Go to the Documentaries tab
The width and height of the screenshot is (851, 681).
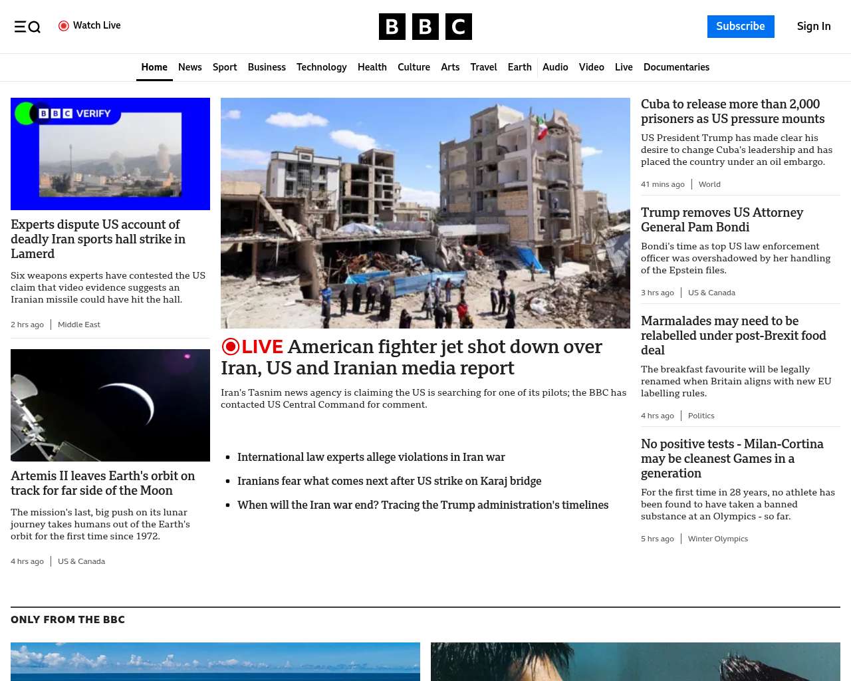click(676, 67)
